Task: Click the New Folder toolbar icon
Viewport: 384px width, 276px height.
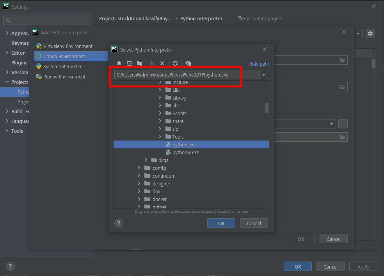Action: [152, 63]
